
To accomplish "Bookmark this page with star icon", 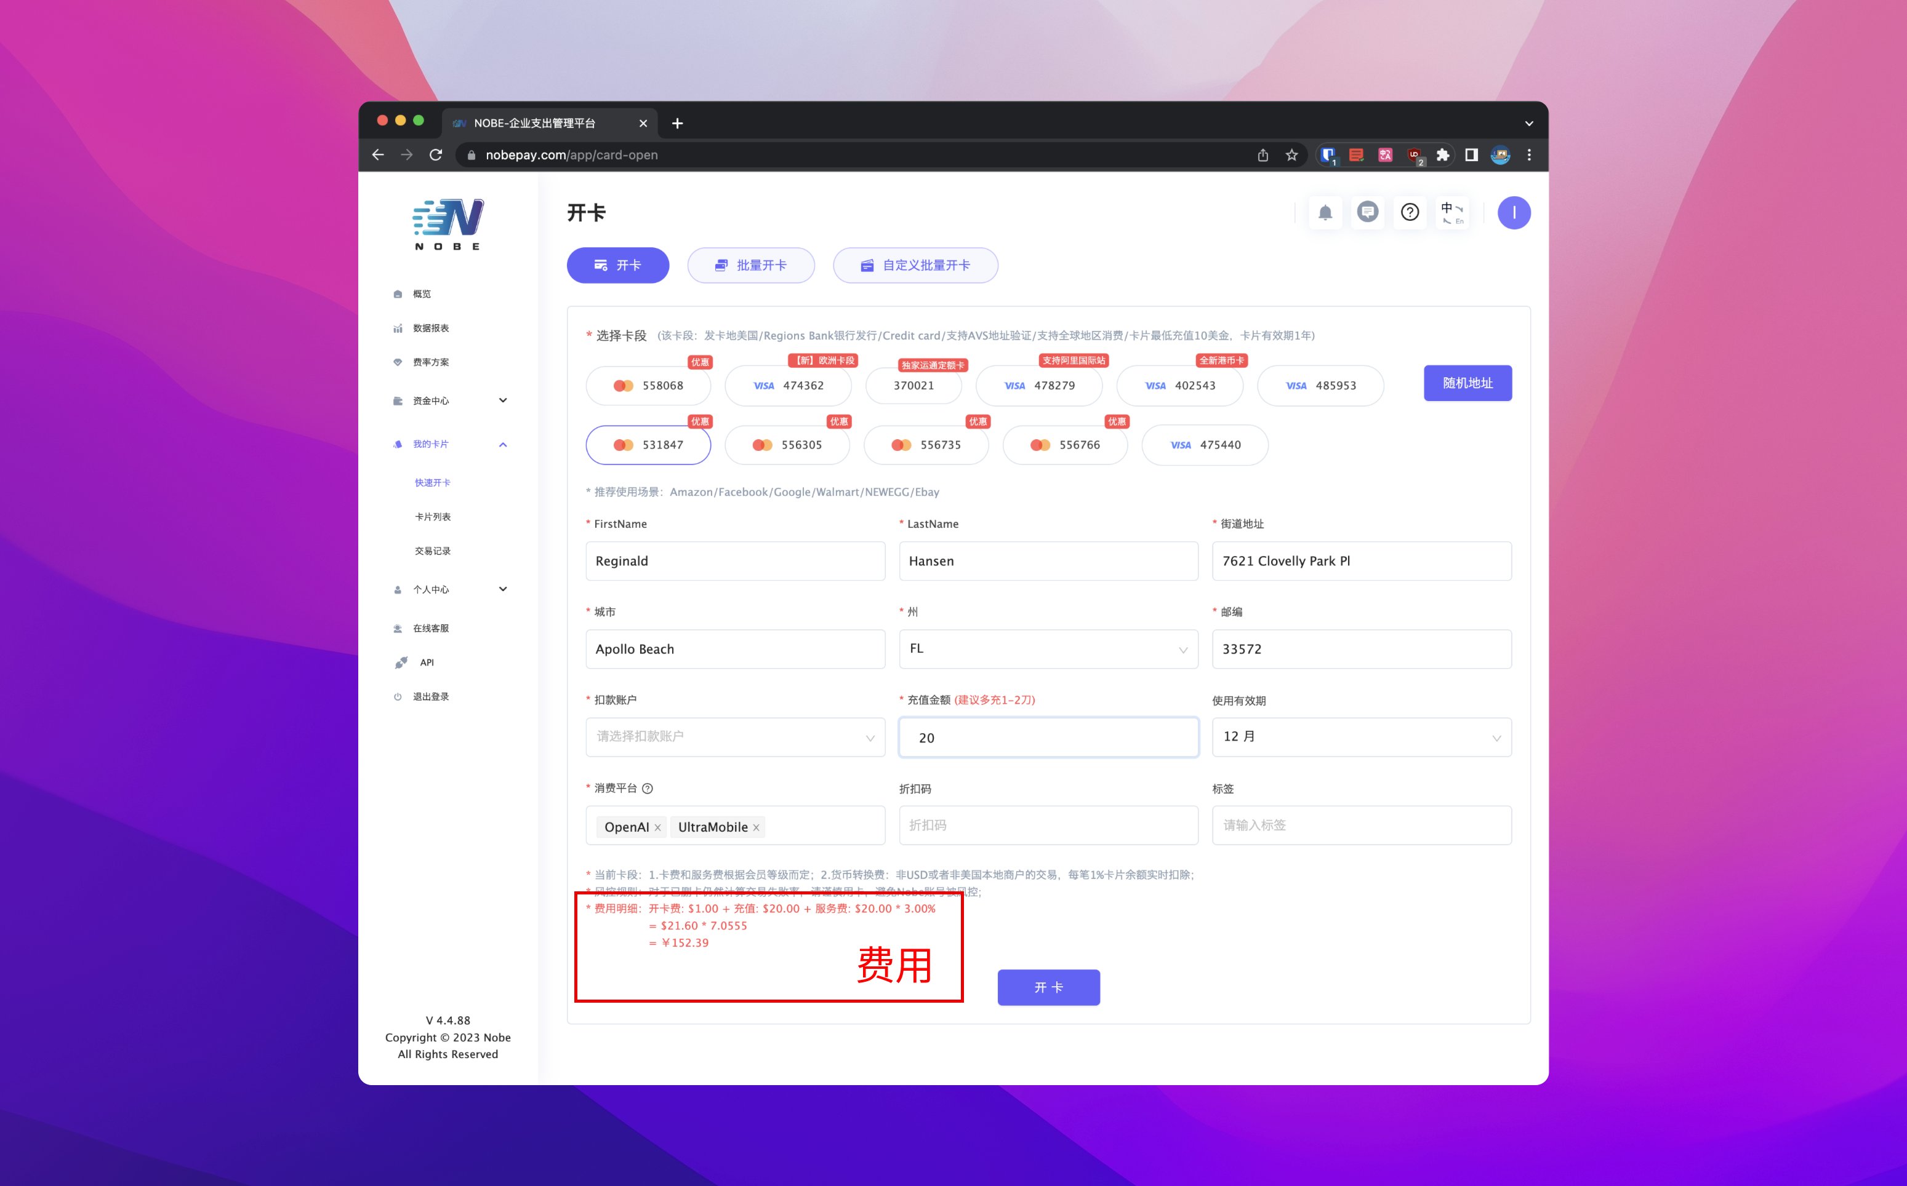I will pos(1291,155).
